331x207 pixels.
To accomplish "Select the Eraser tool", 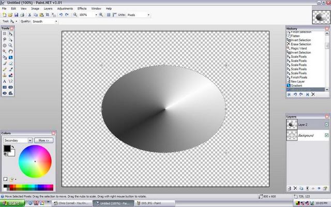I will click(10, 63).
